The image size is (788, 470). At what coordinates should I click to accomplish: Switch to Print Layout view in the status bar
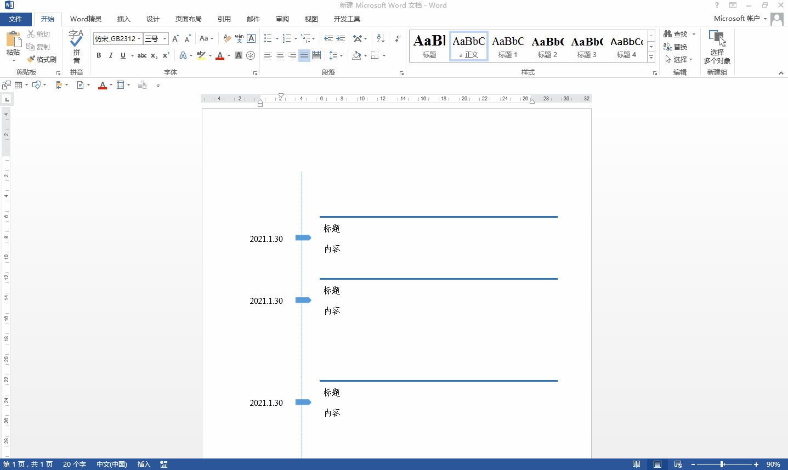click(657, 465)
